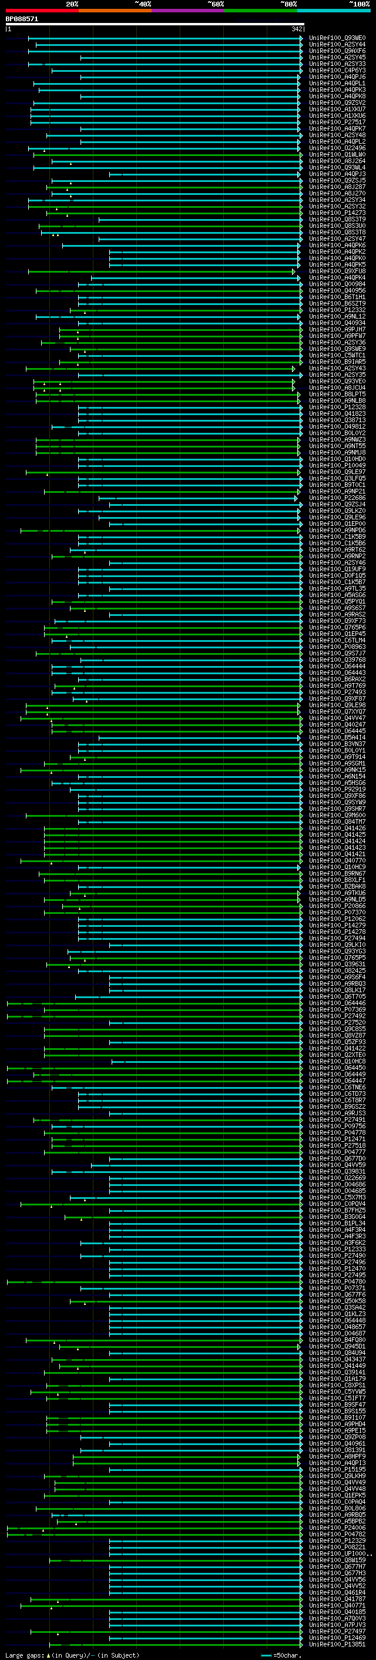376x1660 pixels.
Task: Select UniRef100_C0PA04 entry
Action: pos(337,1502)
